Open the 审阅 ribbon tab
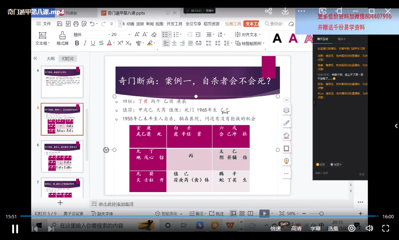 (x=150, y=24)
